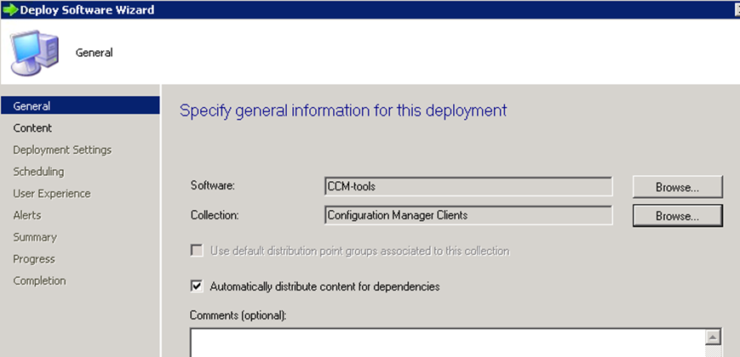Screen dimensions: 740x357
Task: Click the Software field showing CCM-tools
Action: [468, 186]
